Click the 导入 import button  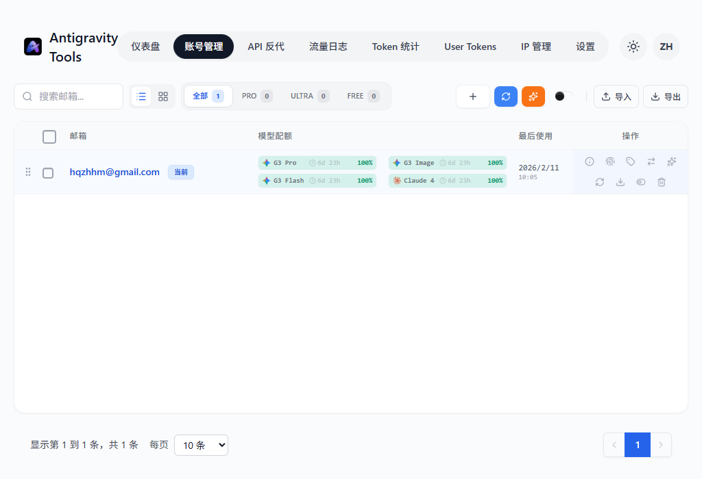click(616, 96)
